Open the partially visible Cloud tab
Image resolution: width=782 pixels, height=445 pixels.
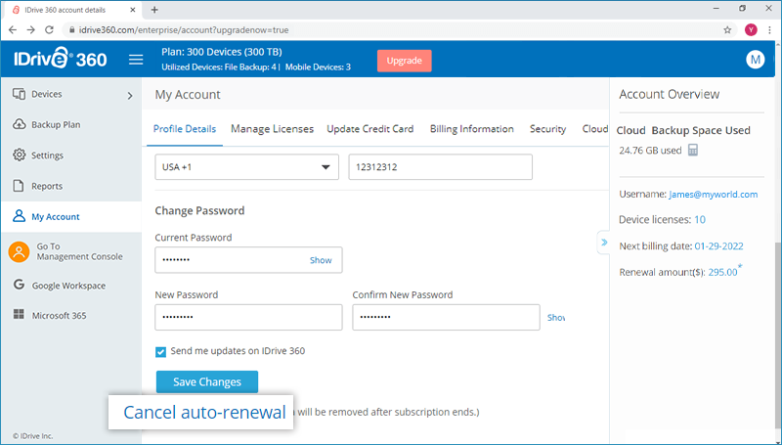click(x=595, y=129)
